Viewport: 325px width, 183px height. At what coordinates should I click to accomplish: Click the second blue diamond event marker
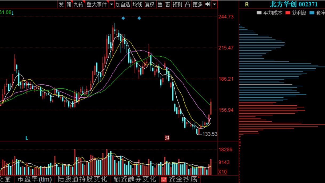pyautogui.click(x=139, y=18)
